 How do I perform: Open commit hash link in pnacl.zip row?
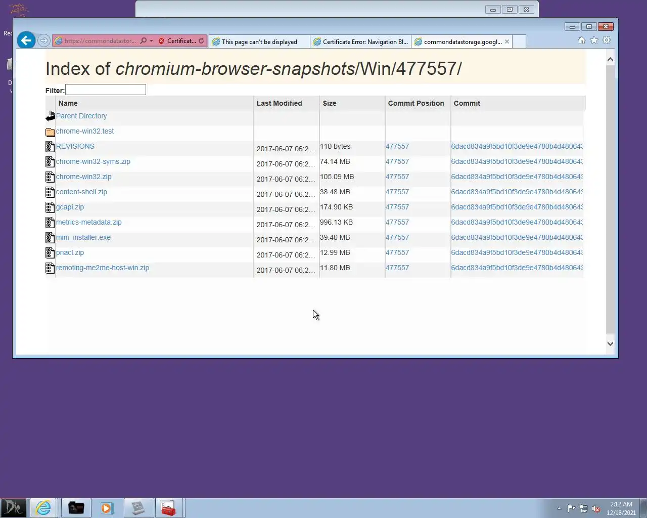coord(517,252)
